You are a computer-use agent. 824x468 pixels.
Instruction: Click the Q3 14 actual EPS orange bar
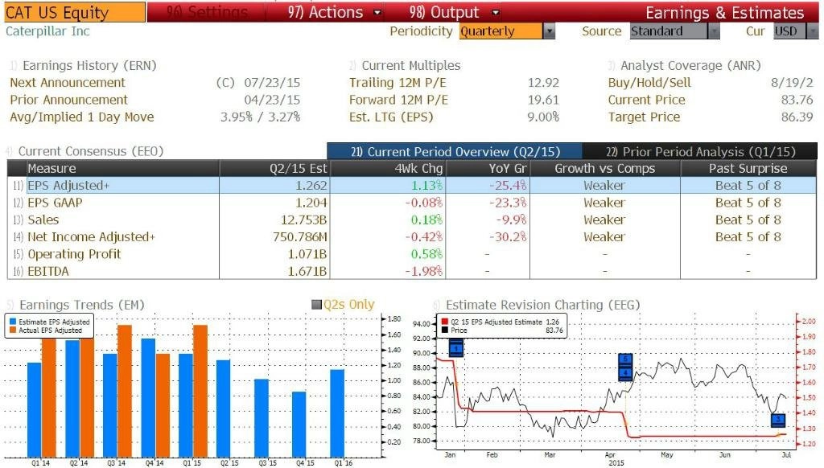(125, 391)
